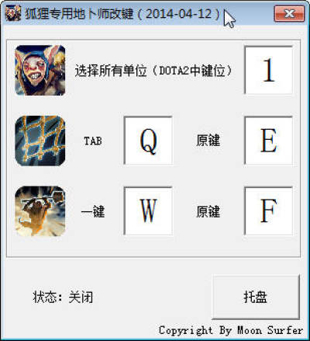Click the 原键 label next to E box
Screen dimensions: 310x341
[x=208, y=141]
